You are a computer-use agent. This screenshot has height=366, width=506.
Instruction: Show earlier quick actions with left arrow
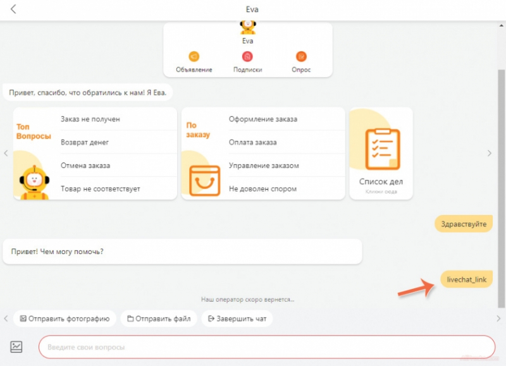pos(6,319)
